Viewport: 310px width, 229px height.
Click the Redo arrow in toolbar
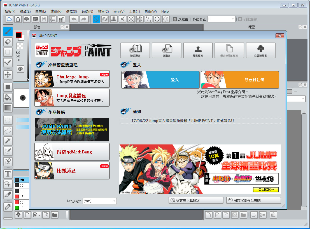84,19
